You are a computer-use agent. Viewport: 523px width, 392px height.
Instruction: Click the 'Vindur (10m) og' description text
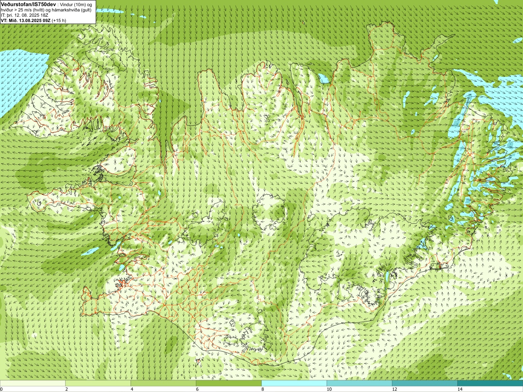pyautogui.click(x=76, y=4)
